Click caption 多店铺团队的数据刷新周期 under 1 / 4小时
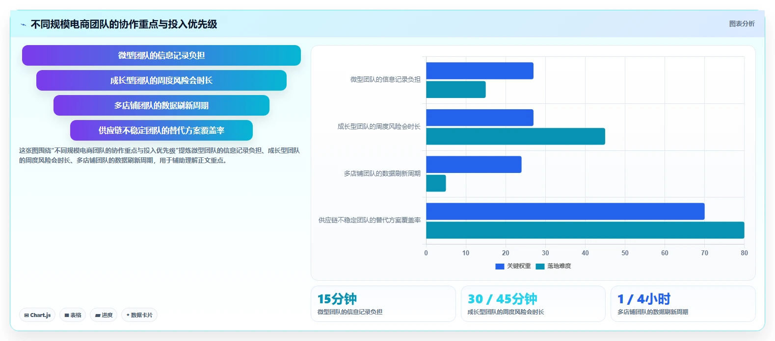 tap(653, 312)
